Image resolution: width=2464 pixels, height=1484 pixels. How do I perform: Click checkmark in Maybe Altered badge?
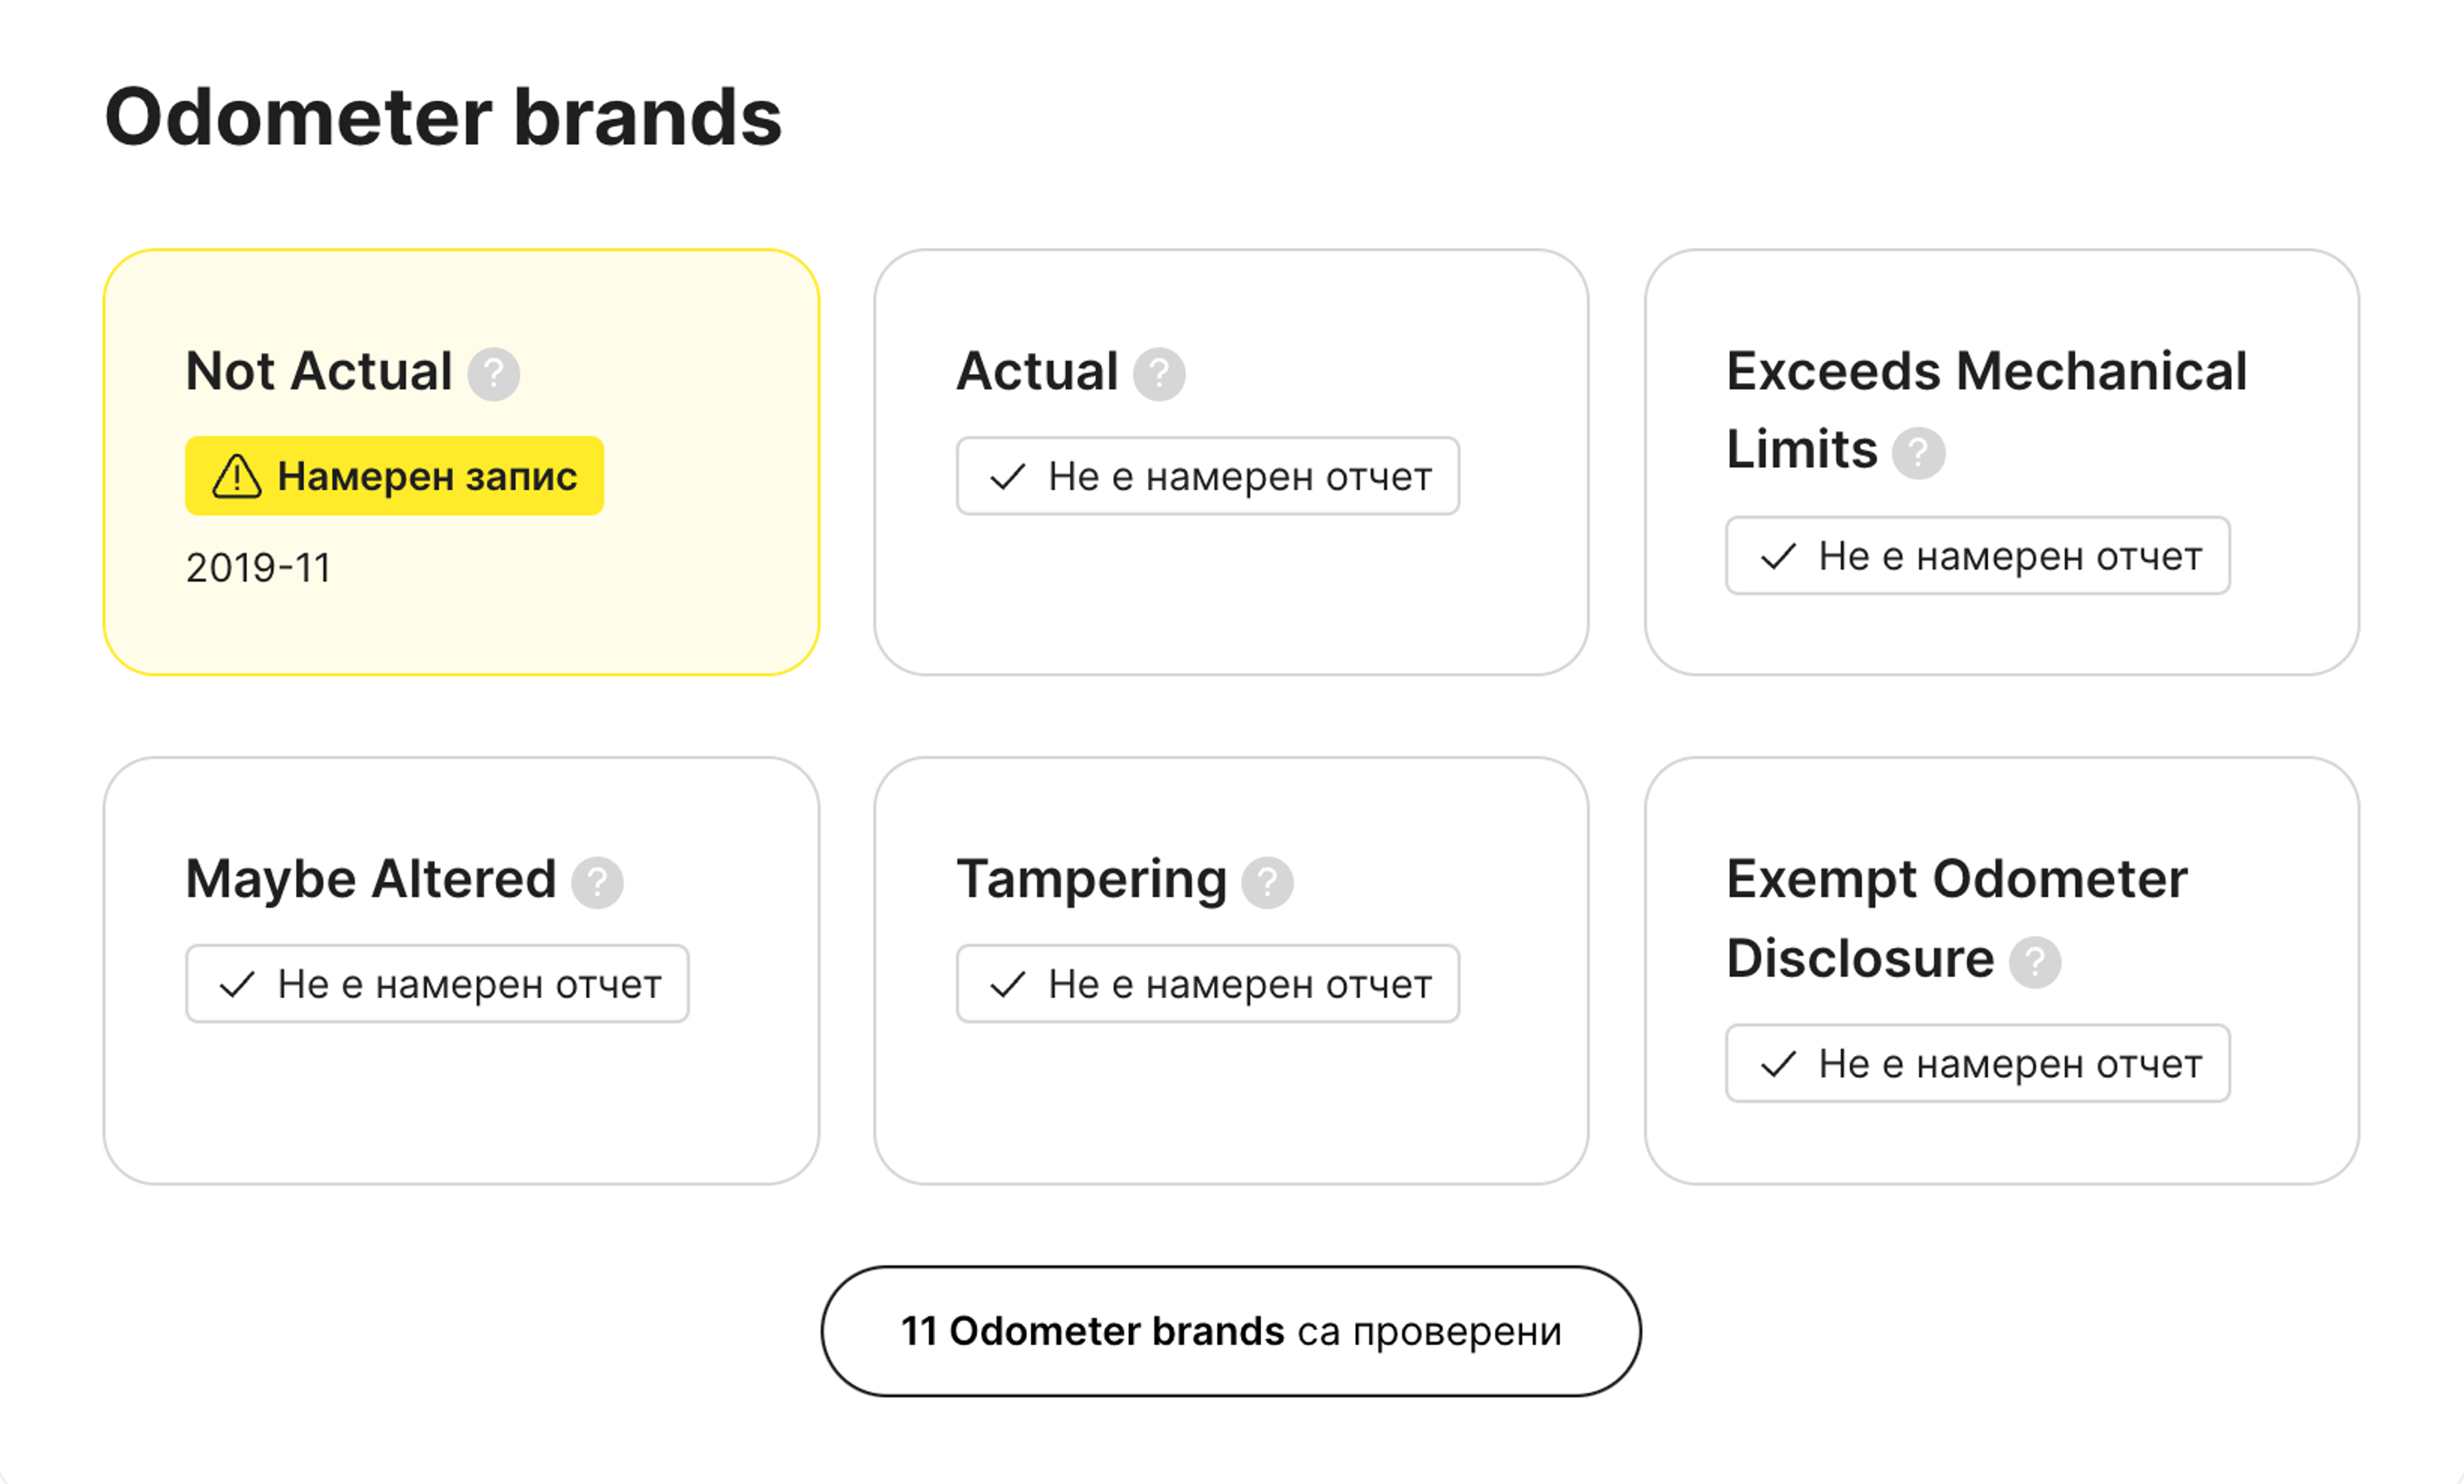click(237, 985)
